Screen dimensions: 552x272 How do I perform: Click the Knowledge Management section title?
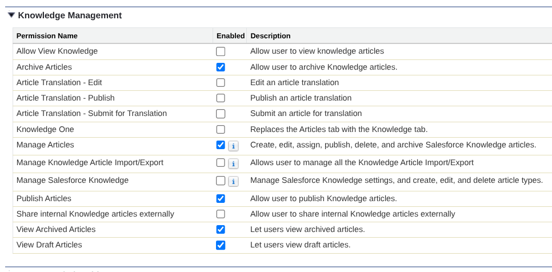click(x=70, y=15)
